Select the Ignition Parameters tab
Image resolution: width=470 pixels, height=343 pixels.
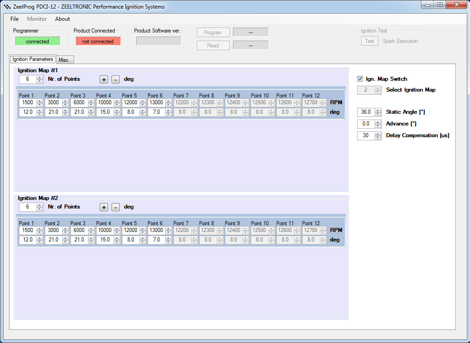pos(33,60)
